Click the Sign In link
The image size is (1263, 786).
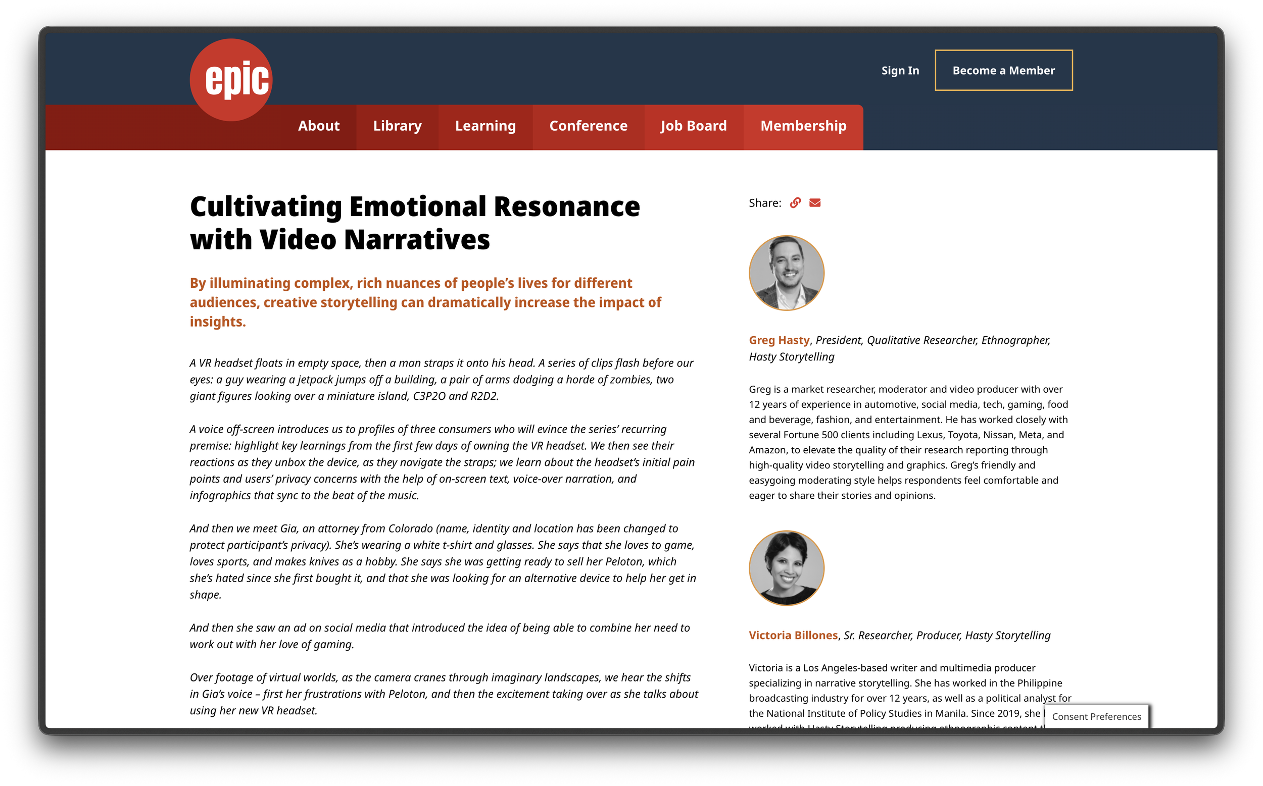pyautogui.click(x=899, y=70)
